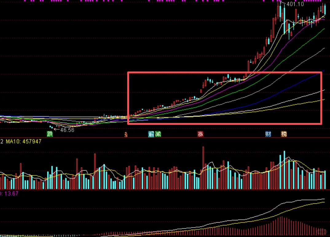Open the blue 财 report marker
Image resolution: width=330 pixels, height=237 pixels.
click(x=268, y=134)
